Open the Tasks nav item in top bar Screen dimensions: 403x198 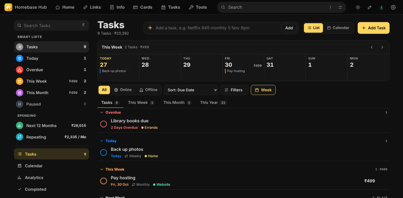click(171, 7)
